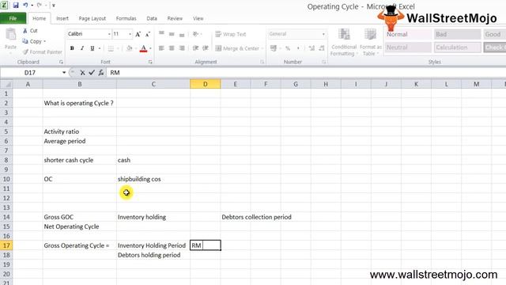
Task: Click the Bottom Align icon
Action: [x=182, y=34]
